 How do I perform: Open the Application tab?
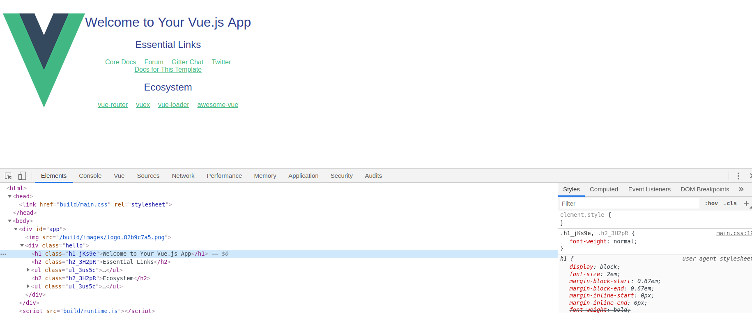304,176
